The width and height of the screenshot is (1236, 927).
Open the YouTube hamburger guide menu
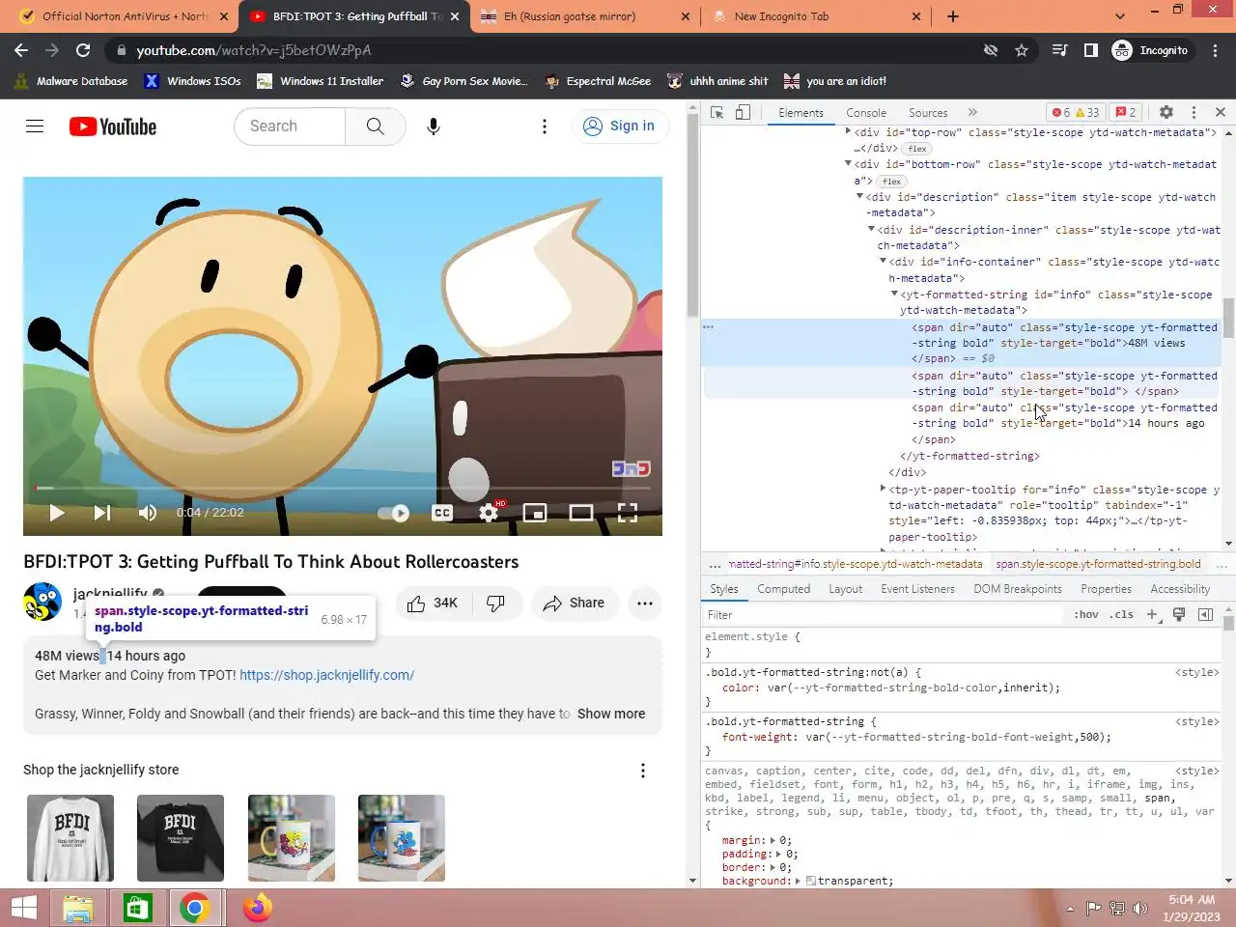pos(35,126)
